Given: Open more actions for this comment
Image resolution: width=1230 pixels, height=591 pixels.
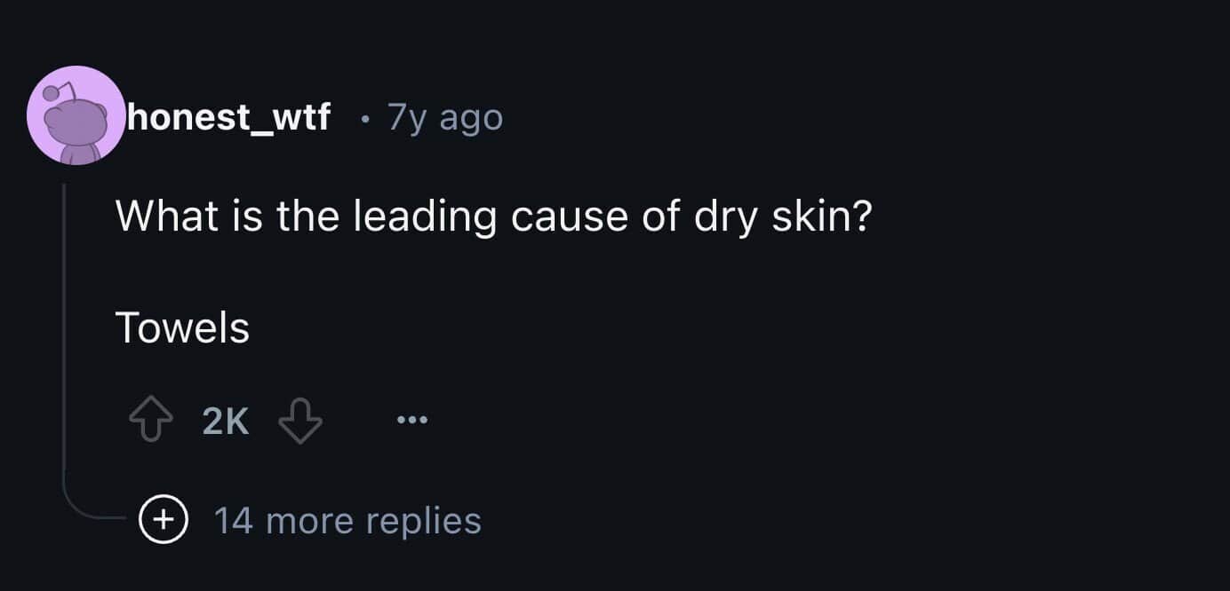Looking at the screenshot, I should 411,419.
